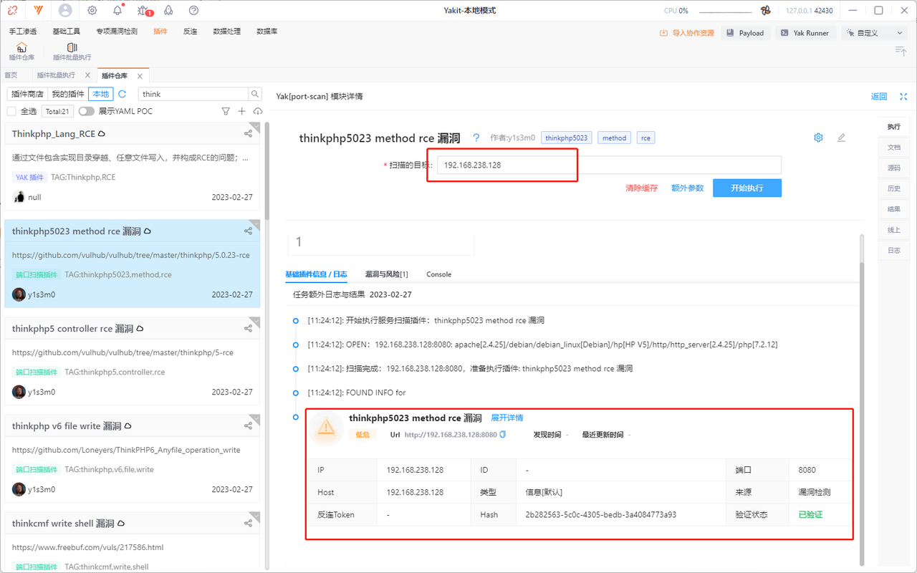This screenshot has height=573, width=917.
Task: Open the top settings gear
Action: [x=92, y=11]
